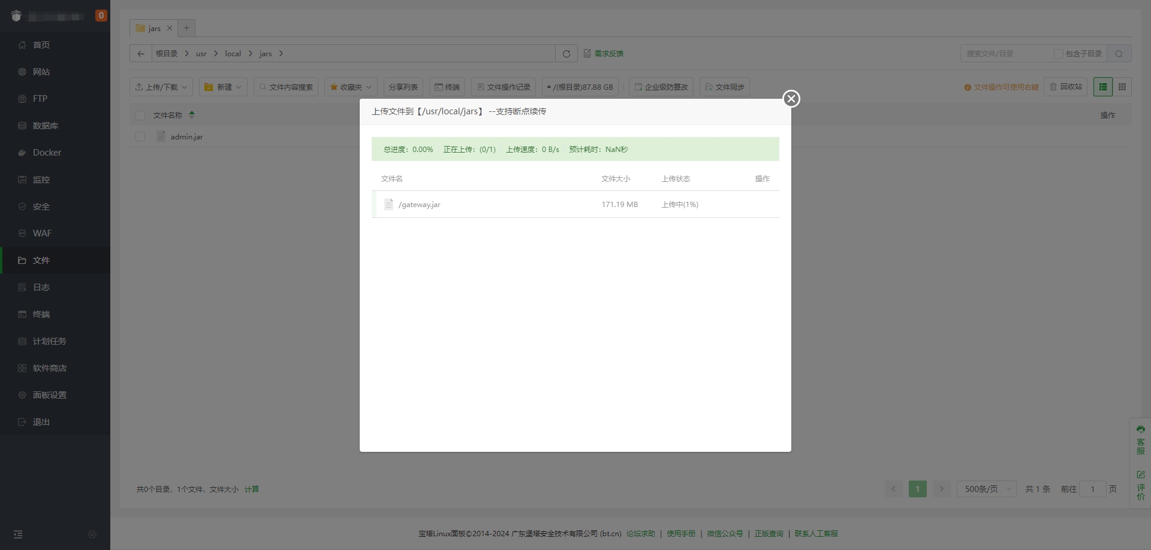This screenshot has width=1151, height=550.
Task: Select the list view icon
Action: [x=1102, y=87]
